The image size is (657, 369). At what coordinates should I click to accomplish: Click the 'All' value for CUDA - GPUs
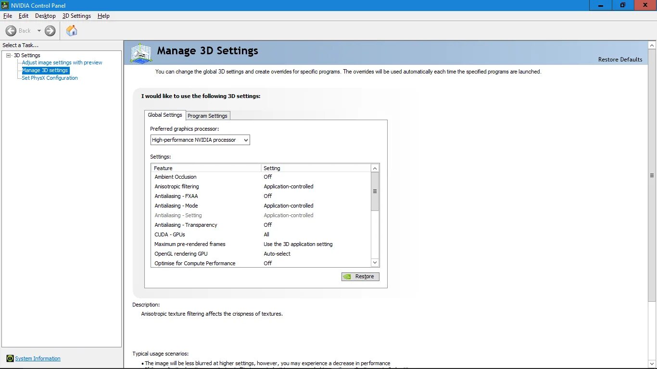(266, 234)
